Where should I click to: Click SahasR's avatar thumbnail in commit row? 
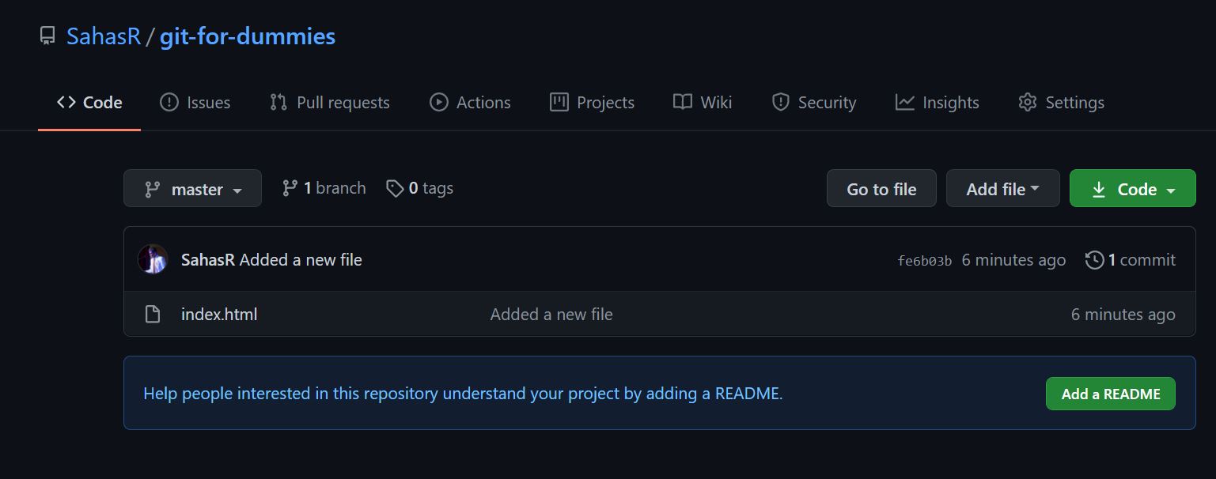pos(153,259)
